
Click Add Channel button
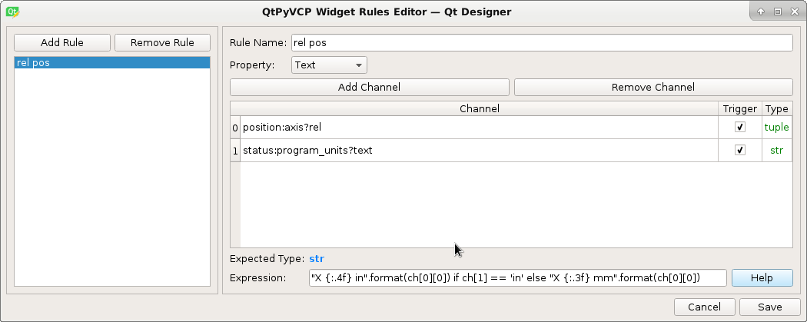pyautogui.click(x=369, y=87)
